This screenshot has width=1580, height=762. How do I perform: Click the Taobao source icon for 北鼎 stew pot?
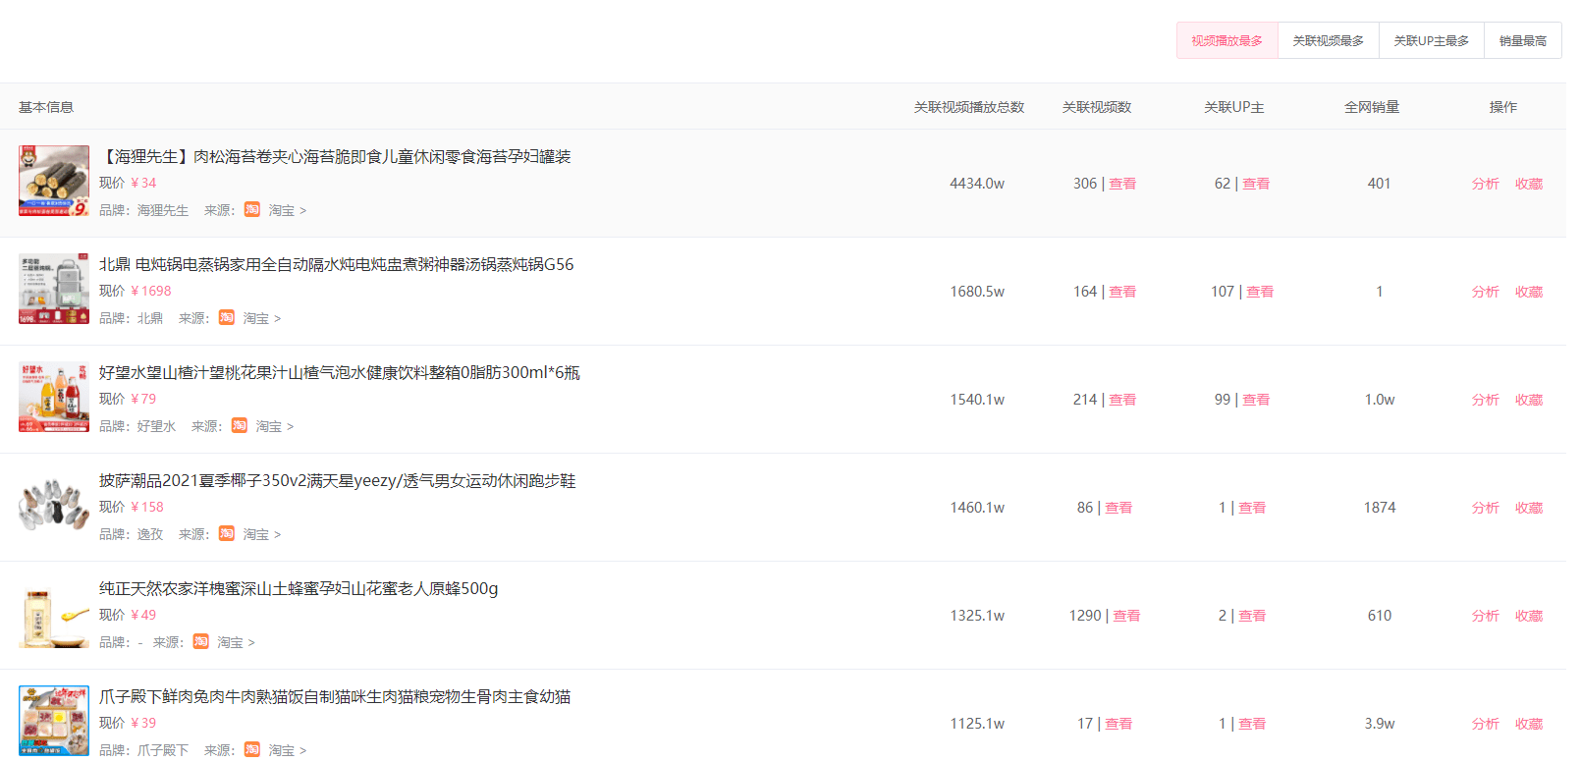pos(227,318)
